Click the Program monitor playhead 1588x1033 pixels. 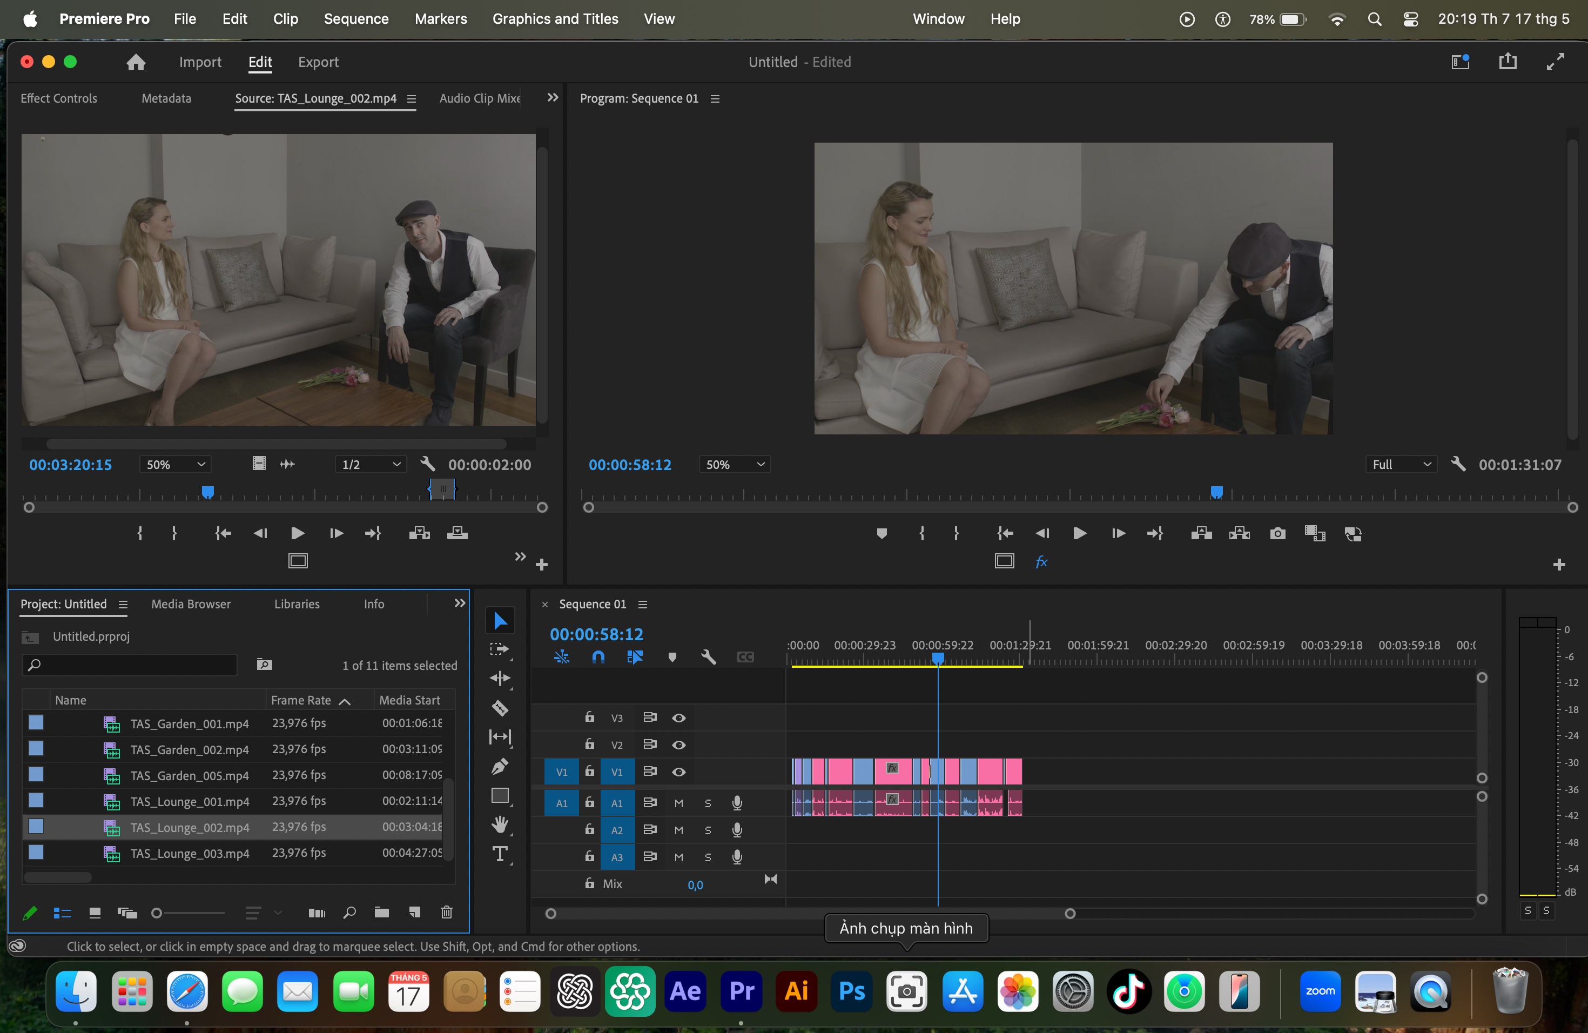click(1216, 493)
